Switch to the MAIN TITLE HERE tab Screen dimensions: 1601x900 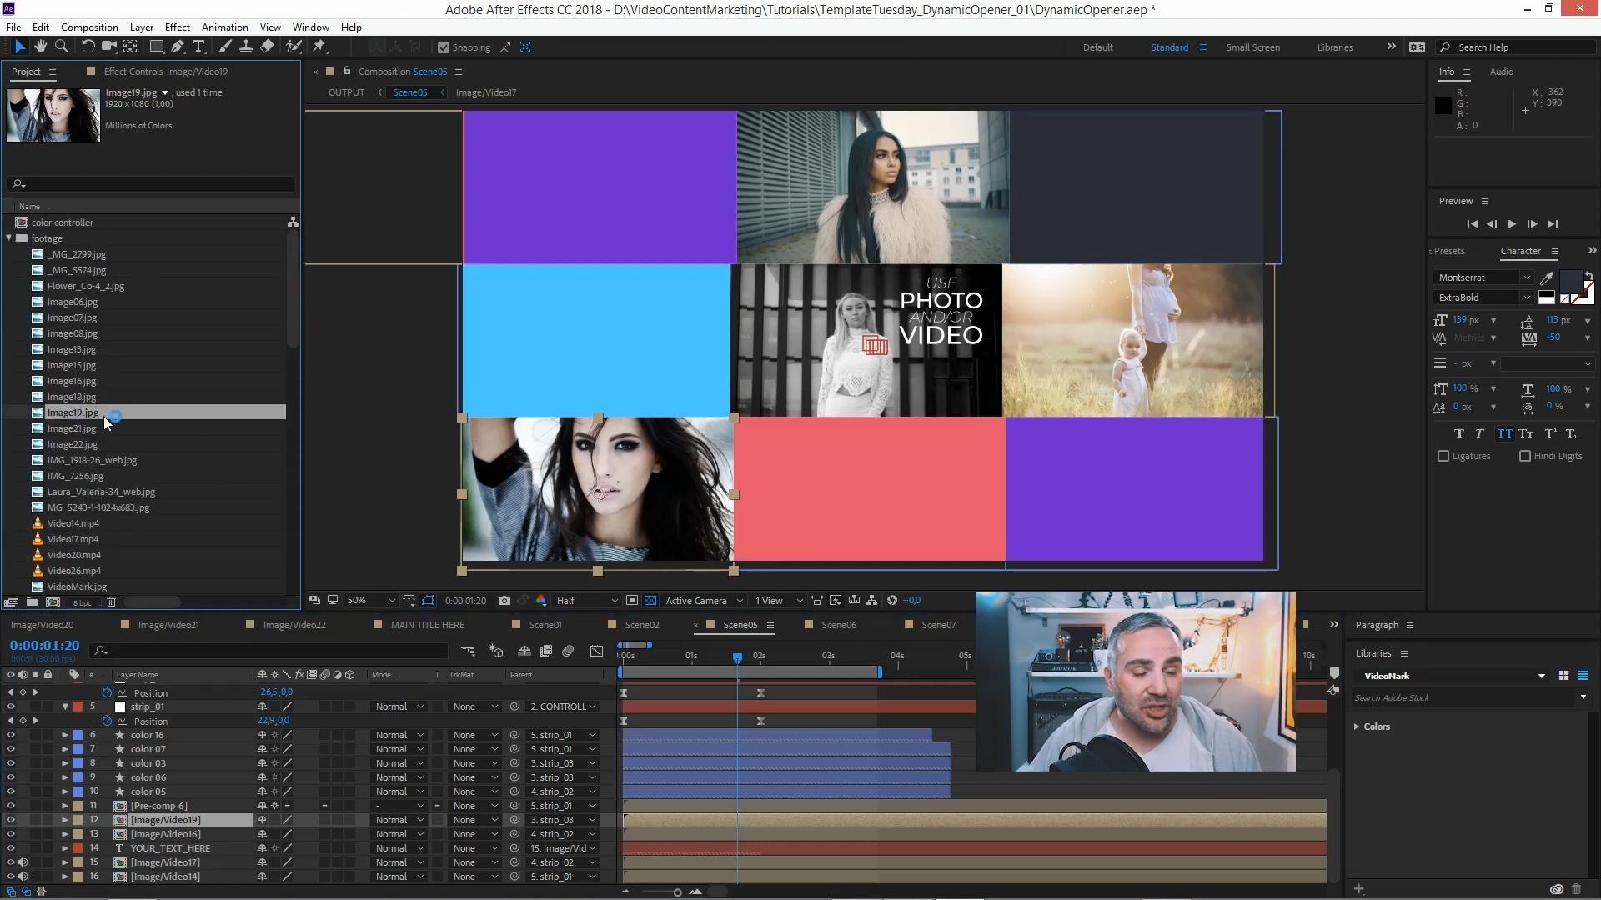pos(427,625)
